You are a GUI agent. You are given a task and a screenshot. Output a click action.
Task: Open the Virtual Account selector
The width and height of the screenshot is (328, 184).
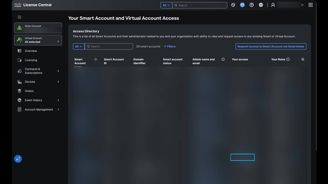(38, 40)
